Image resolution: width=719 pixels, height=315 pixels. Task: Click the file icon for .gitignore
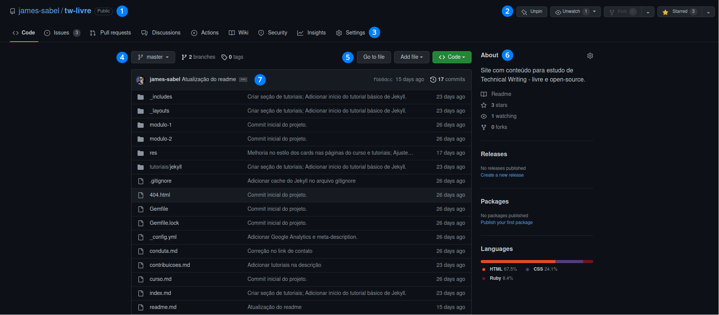(x=141, y=181)
